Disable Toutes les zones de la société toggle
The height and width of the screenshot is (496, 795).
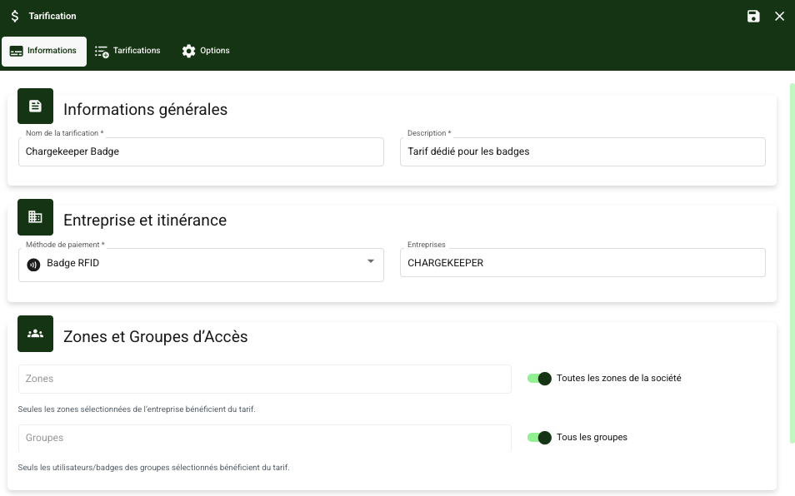tap(540, 379)
